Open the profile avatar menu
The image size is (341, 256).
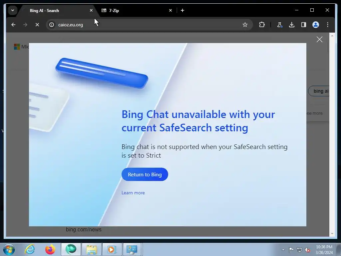[x=316, y=25]
